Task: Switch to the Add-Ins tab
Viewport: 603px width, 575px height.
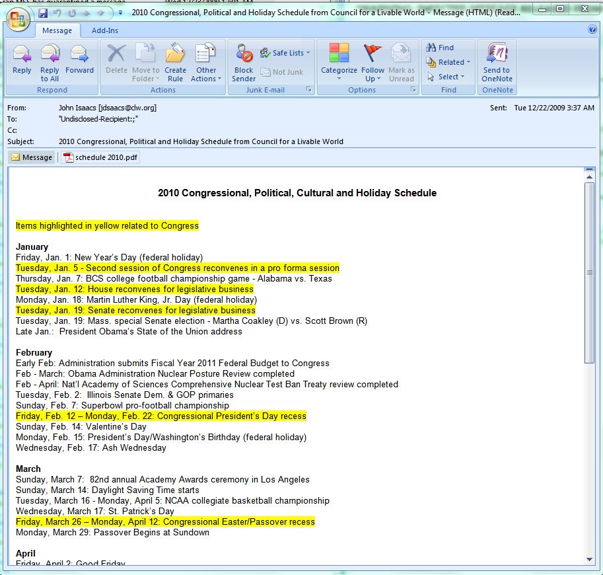Action: point(104,30)
